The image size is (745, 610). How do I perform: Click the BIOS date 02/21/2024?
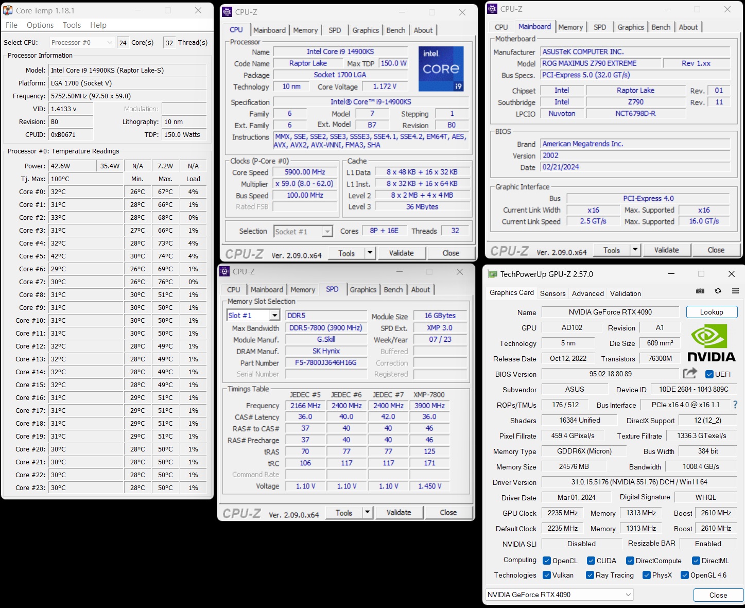click(635, 167)
